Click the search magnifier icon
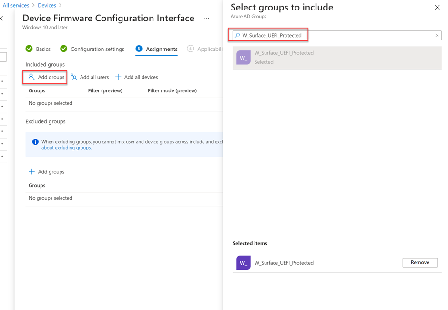 click(x=237, y=35)
